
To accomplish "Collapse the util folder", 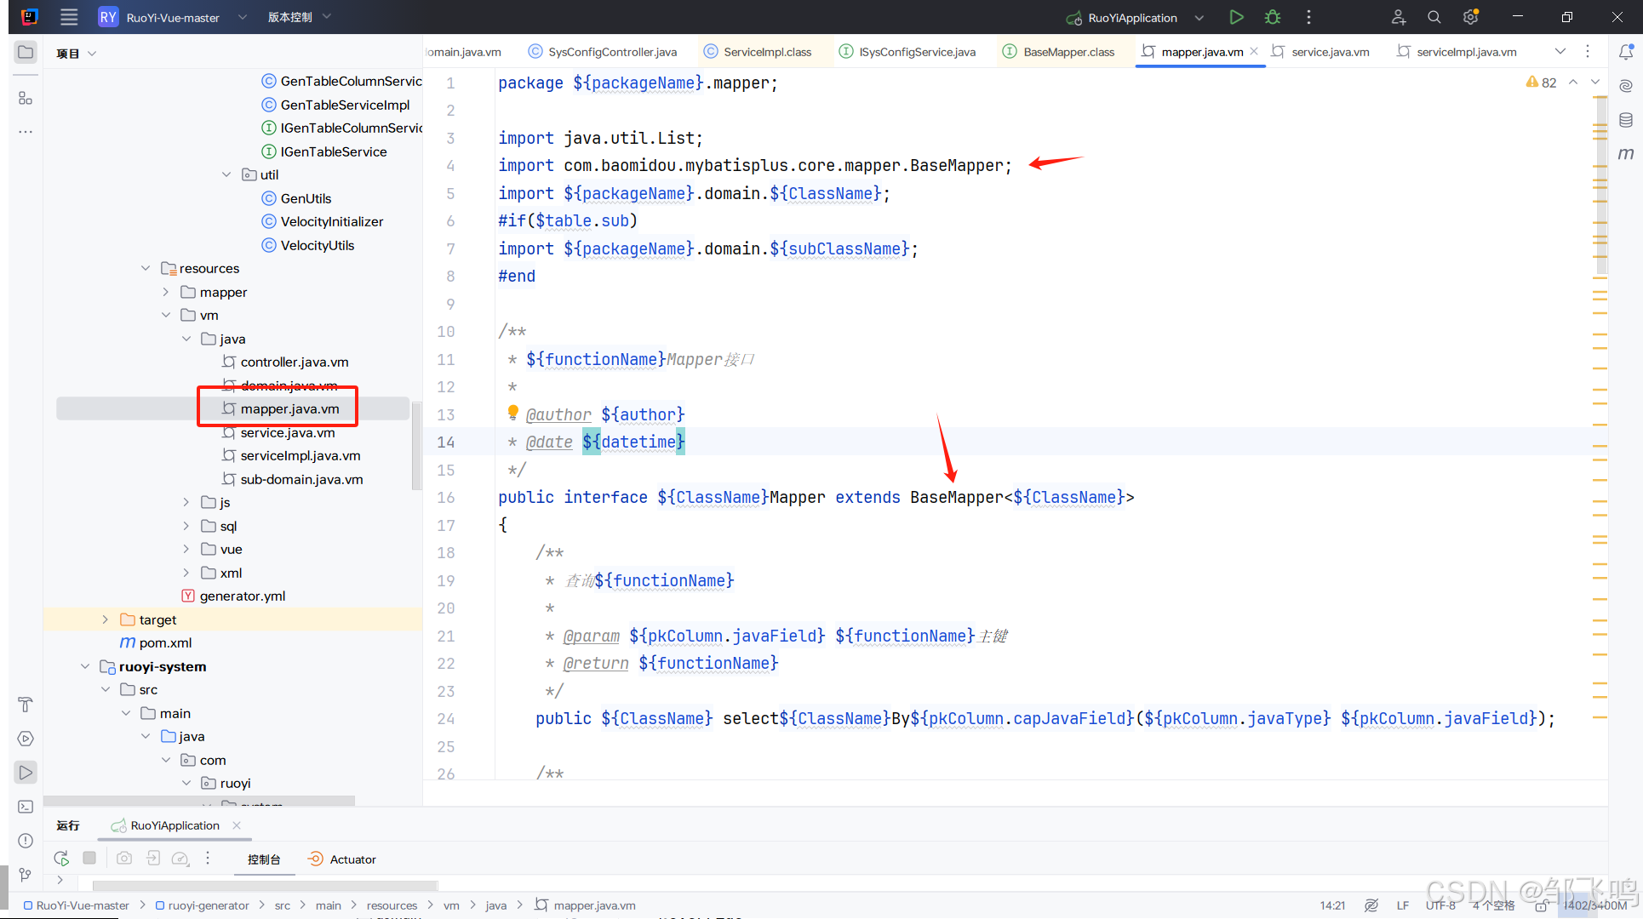I will point(226,174).
